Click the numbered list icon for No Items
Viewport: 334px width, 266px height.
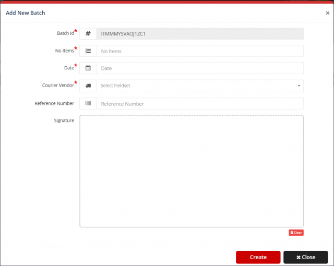88,51
